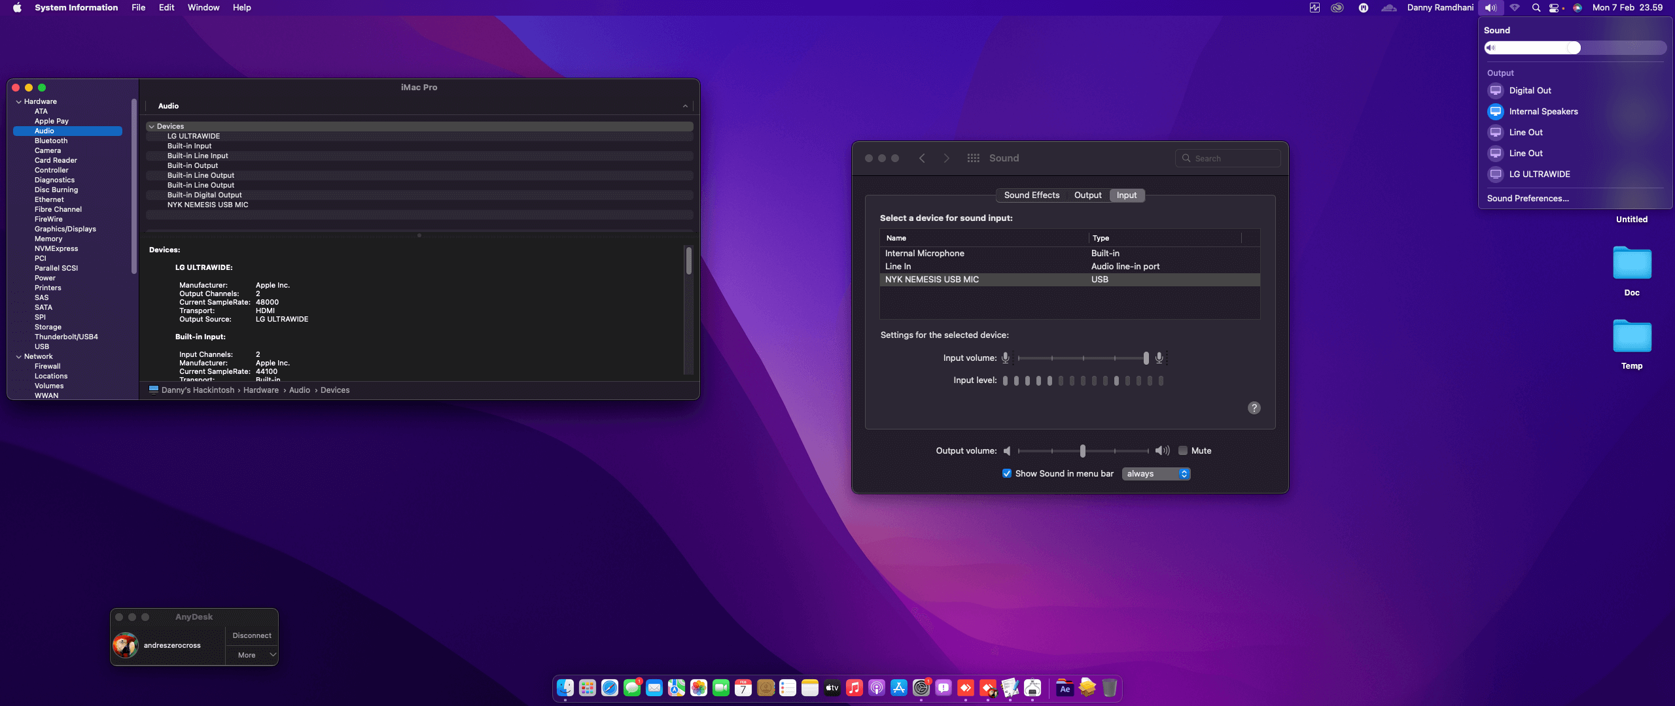Open Safari from the Dock
Image resolution: width=1675 pixels, height=706 pixels.
(x=608, y=688)
